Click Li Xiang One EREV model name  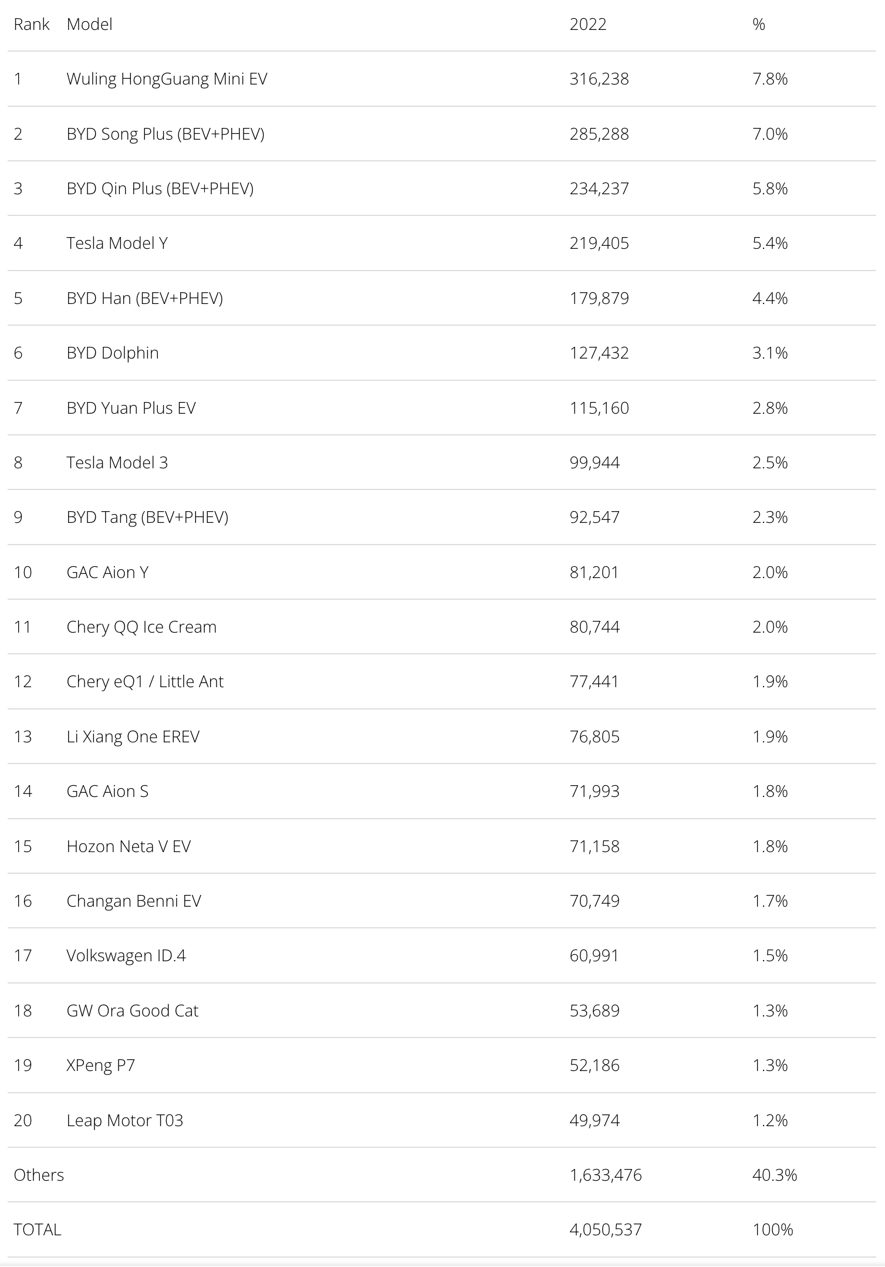click(x=133, y=736)
